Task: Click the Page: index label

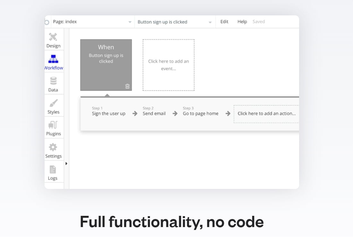Action: tap(65, 21)
